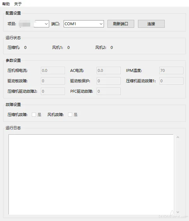Open the 帮助 menu
Viewport: 189px width, 221px height.
tap(6, 4)
